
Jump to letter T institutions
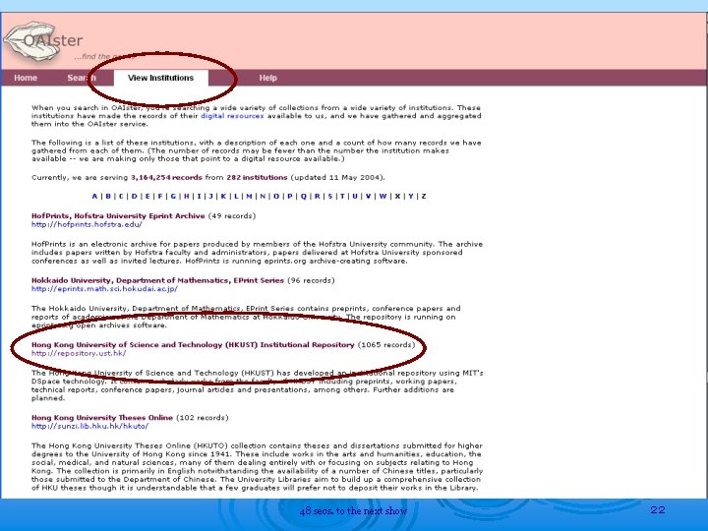(342, 197)
